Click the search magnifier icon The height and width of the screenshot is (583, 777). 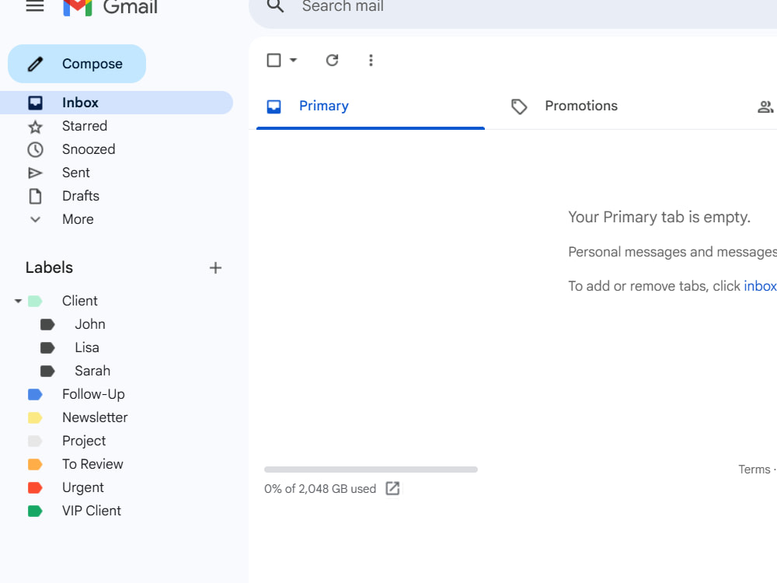275,6
